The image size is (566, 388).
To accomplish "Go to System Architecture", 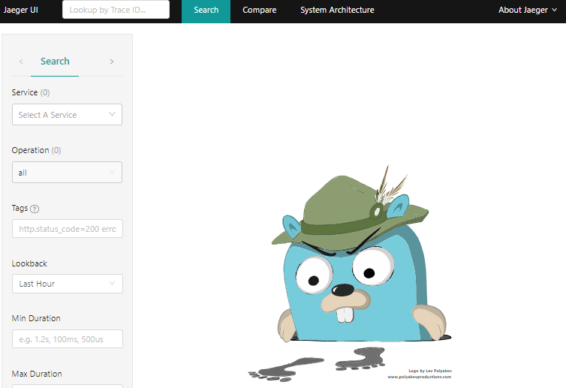I will [x=337, y=10].
